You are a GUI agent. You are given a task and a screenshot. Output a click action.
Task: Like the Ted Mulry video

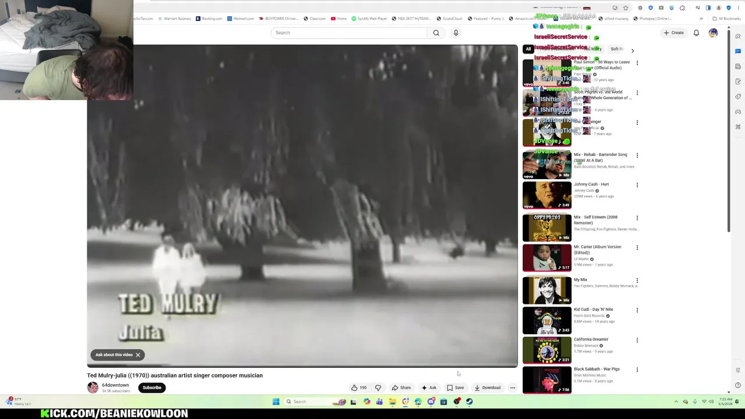pos(359,388)
